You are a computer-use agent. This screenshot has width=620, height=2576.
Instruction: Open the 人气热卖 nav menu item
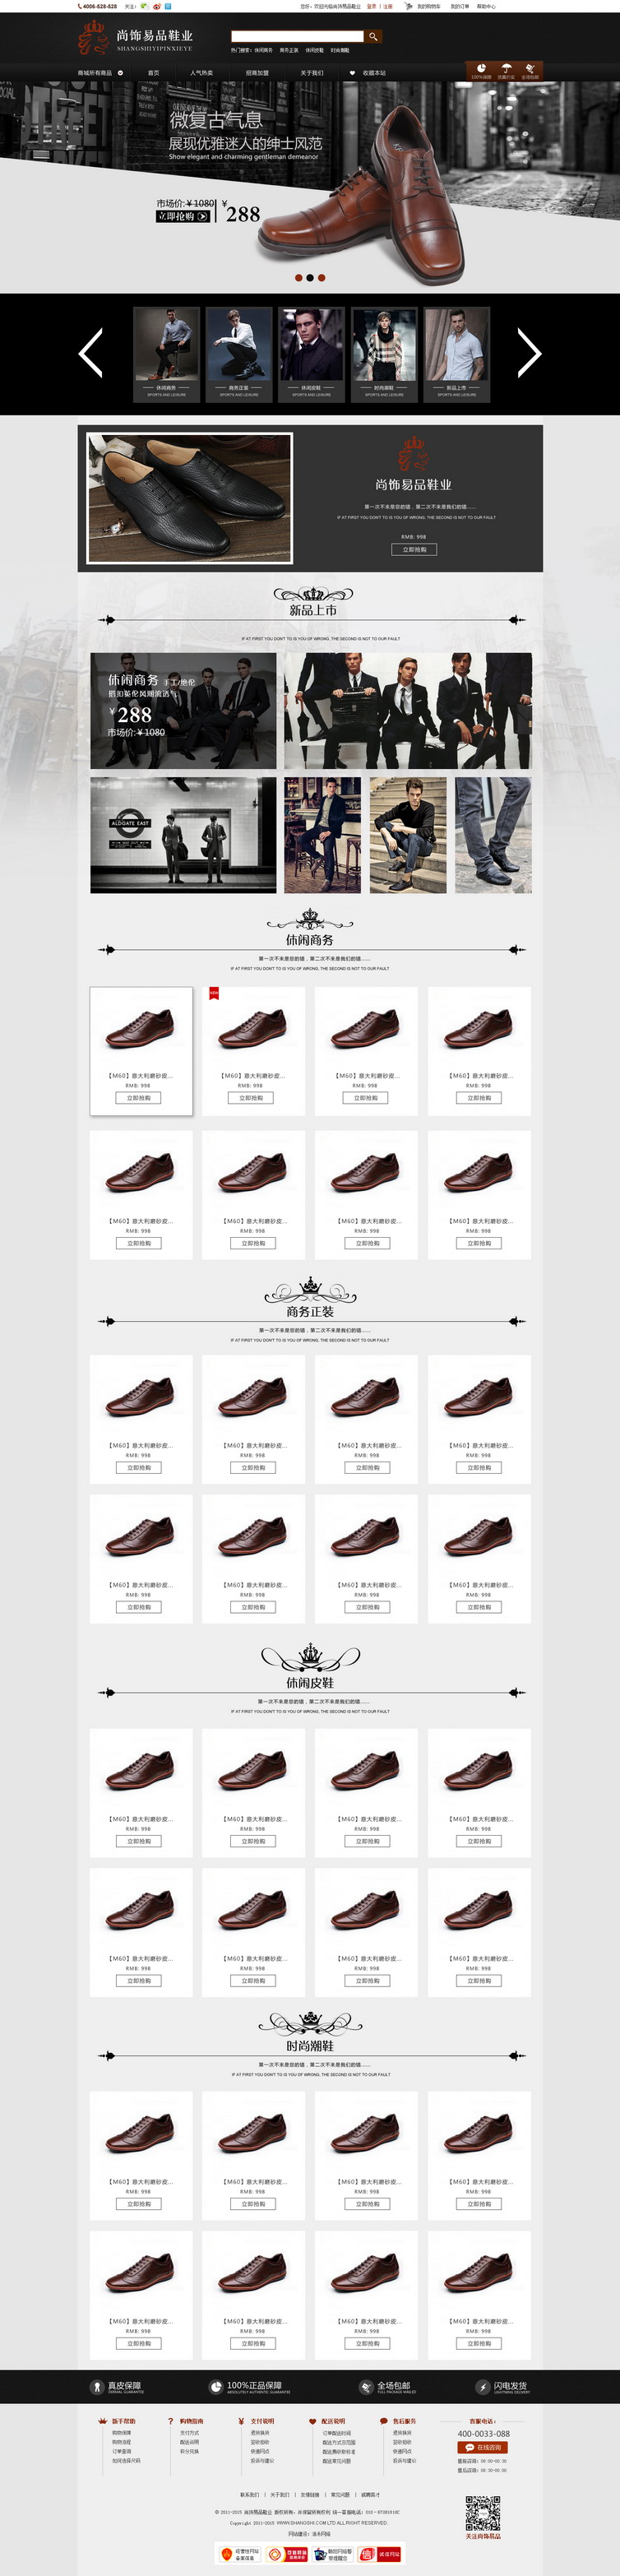201,73
